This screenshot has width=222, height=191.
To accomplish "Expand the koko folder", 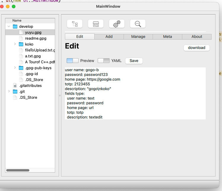I will pyautogui.click(x=15, y=44).
